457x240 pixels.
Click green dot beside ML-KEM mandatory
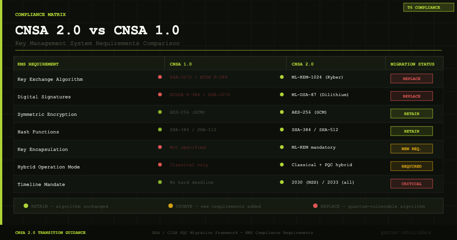(x=282, y=147)
